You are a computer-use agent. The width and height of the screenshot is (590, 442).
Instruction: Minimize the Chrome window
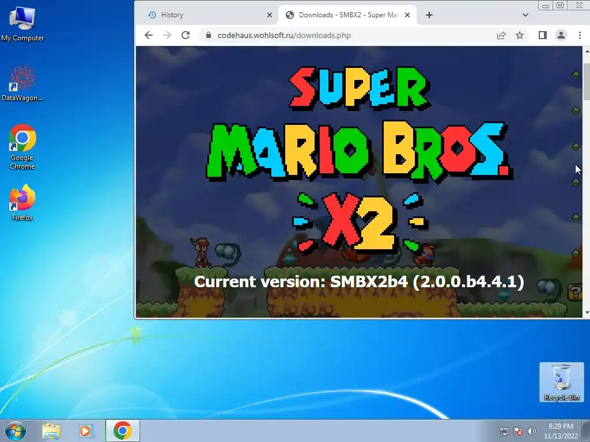point(546,5)
